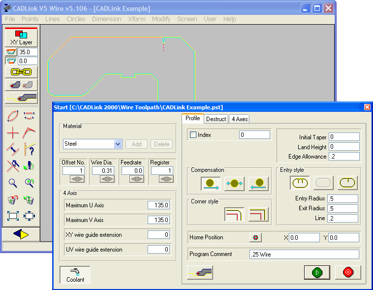373x290 pixels.
Task: Click the Coolant faucet button
Action: point(75,275)
